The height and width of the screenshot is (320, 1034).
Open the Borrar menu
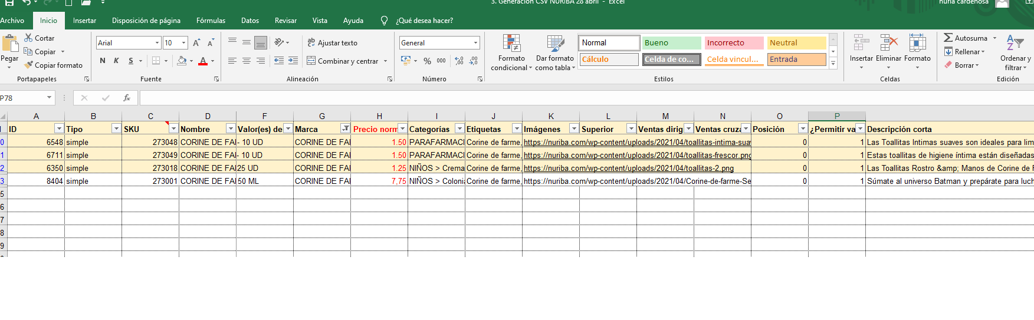tap(961, 65)
